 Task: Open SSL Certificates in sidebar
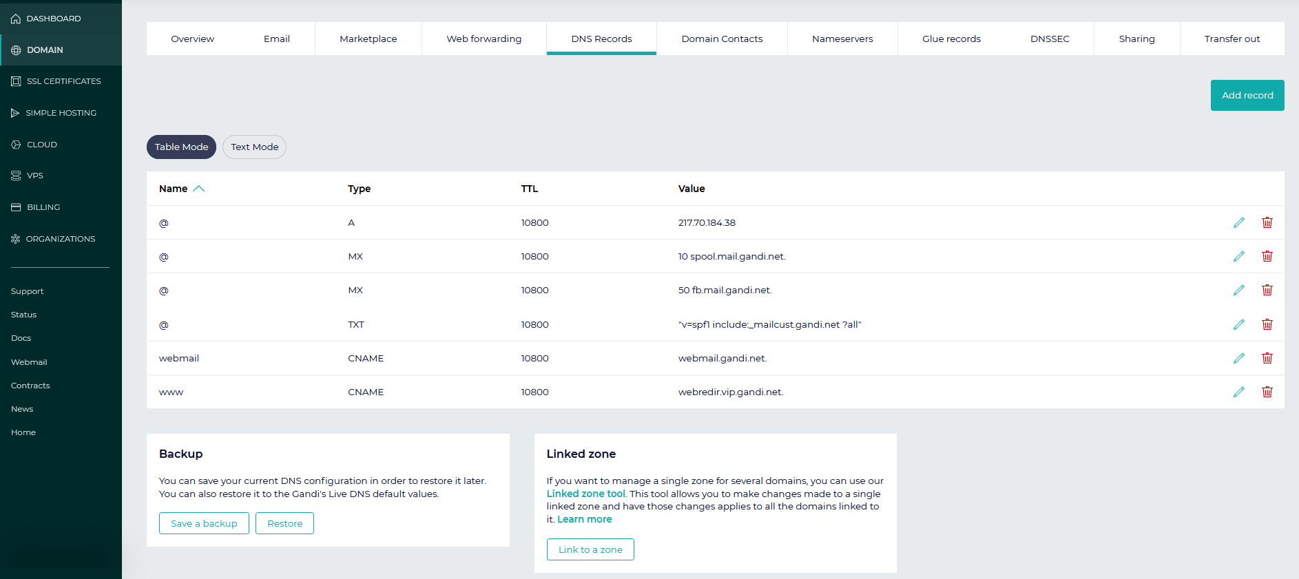pyautogui.click(x=63, y=81)
